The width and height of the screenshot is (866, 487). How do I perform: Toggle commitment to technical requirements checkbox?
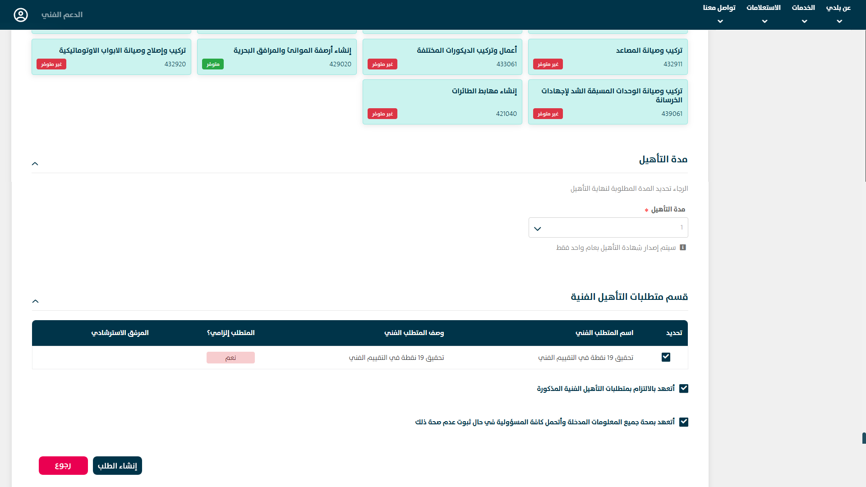[x=684, y=388]
